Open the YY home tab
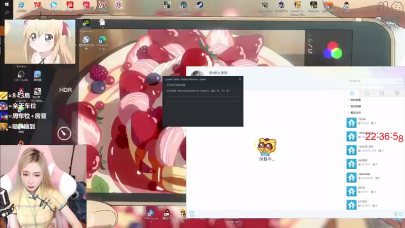The width and height of the screenshot is (405, 228). coord(352,93)
